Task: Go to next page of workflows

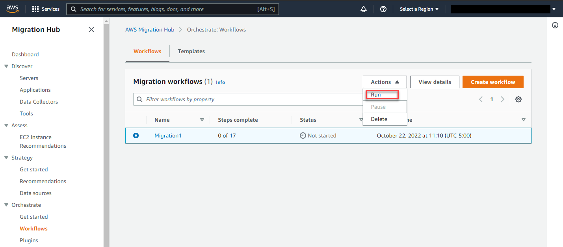Action: click(x=502, y=99)
